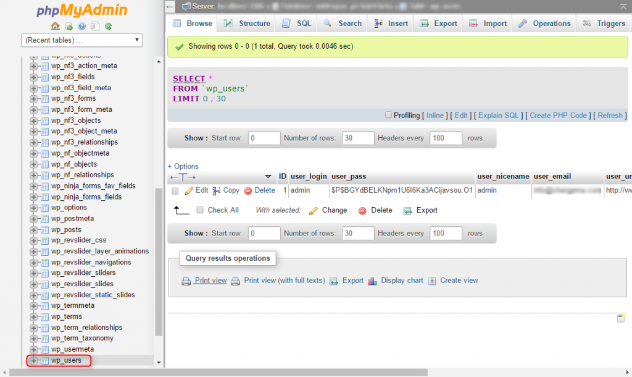The width and height of the screenshot is (632, 377).
Task: Switch to the Export tab
Action: (x=439, y=23)
